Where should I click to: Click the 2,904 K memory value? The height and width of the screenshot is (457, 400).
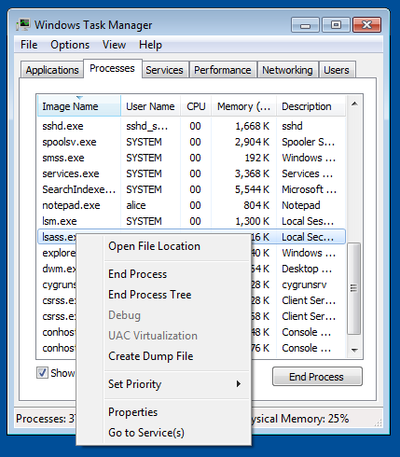pyautogui.click(x=252, y=142)
